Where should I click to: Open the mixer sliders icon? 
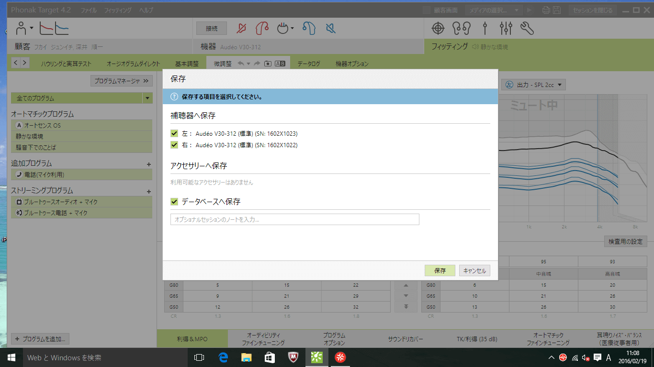506,29
